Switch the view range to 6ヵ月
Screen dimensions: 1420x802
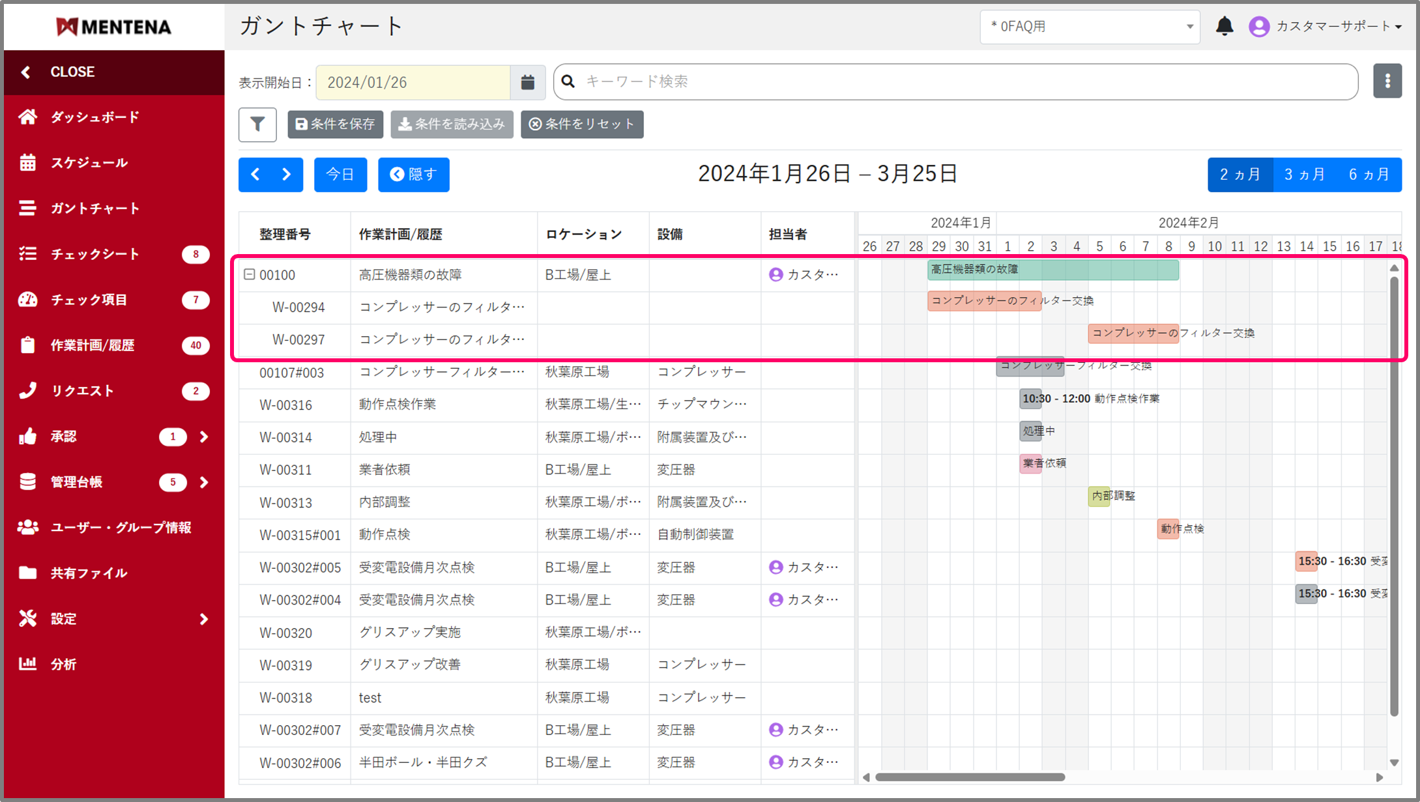[x=1369, y=175]
